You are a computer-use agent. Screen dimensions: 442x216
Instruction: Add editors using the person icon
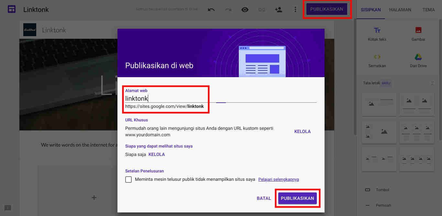(x=279, y=10)
